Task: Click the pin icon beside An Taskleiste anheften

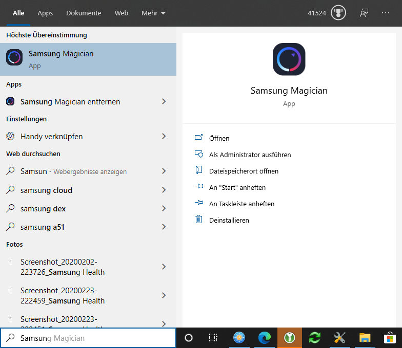Action: [199, 203]
